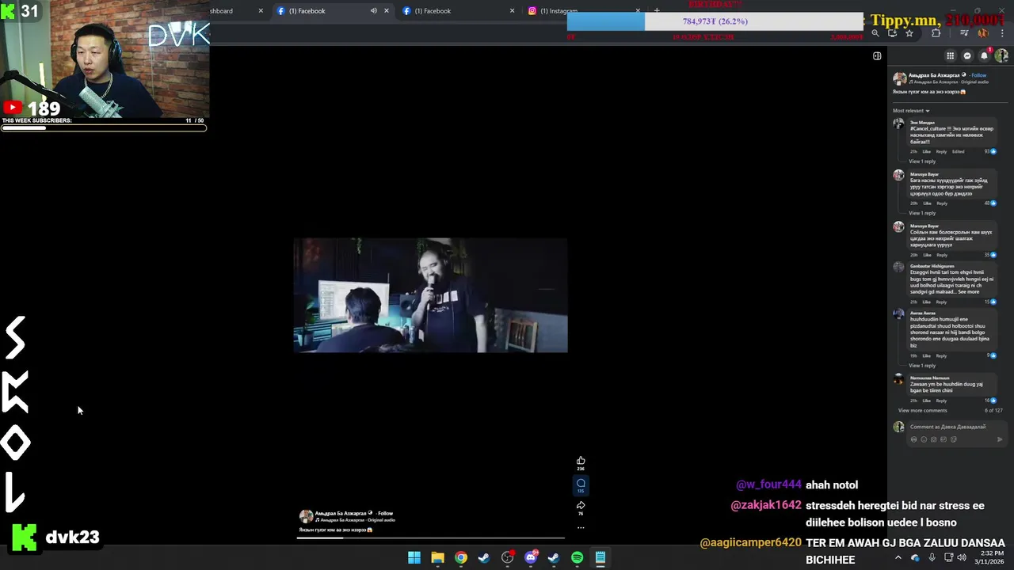Screen dimensions: 1014x570
Task: Insert an emoji in the comment box
Action: click(x=924, y=439)
